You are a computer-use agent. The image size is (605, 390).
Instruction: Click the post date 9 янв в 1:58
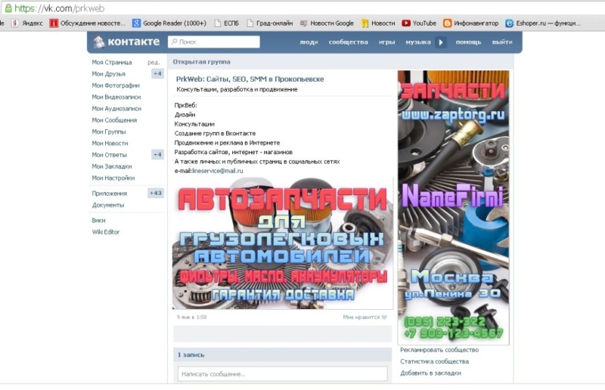pyautogui.click(x=192, y=317)
